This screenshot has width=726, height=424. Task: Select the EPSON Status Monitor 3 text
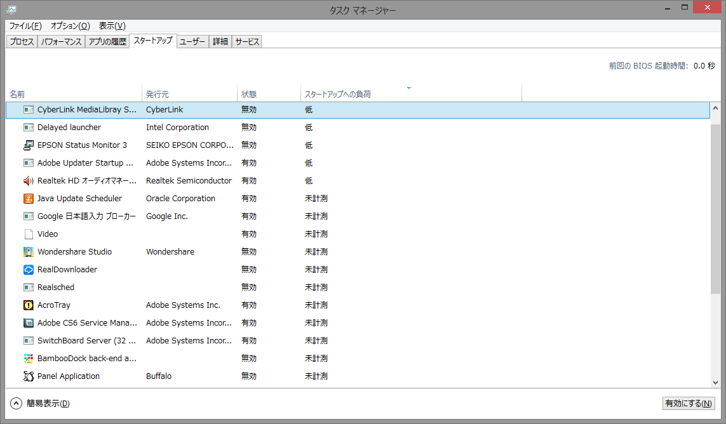click(82, 145)
